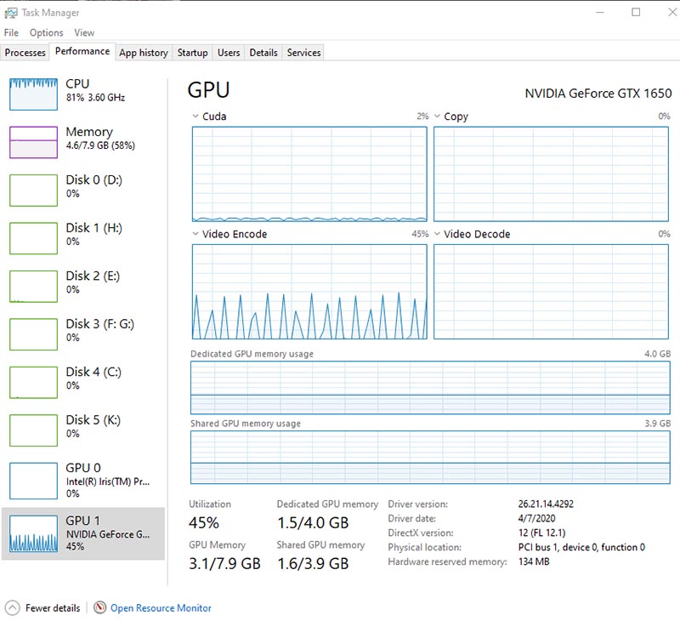The width and height of the screenshot is (680, 621).
Task: Click driver version 26.21.14.4292
Action: coord(546,504)
